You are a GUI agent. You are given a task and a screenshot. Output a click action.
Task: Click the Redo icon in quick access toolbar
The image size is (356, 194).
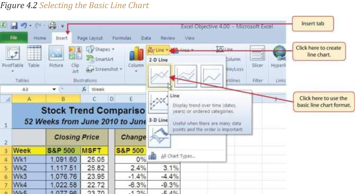[x=38, y=25]
